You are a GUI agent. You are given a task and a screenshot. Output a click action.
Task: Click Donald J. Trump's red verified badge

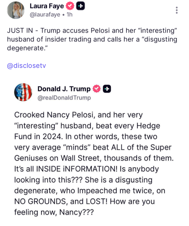coord(97,89)
